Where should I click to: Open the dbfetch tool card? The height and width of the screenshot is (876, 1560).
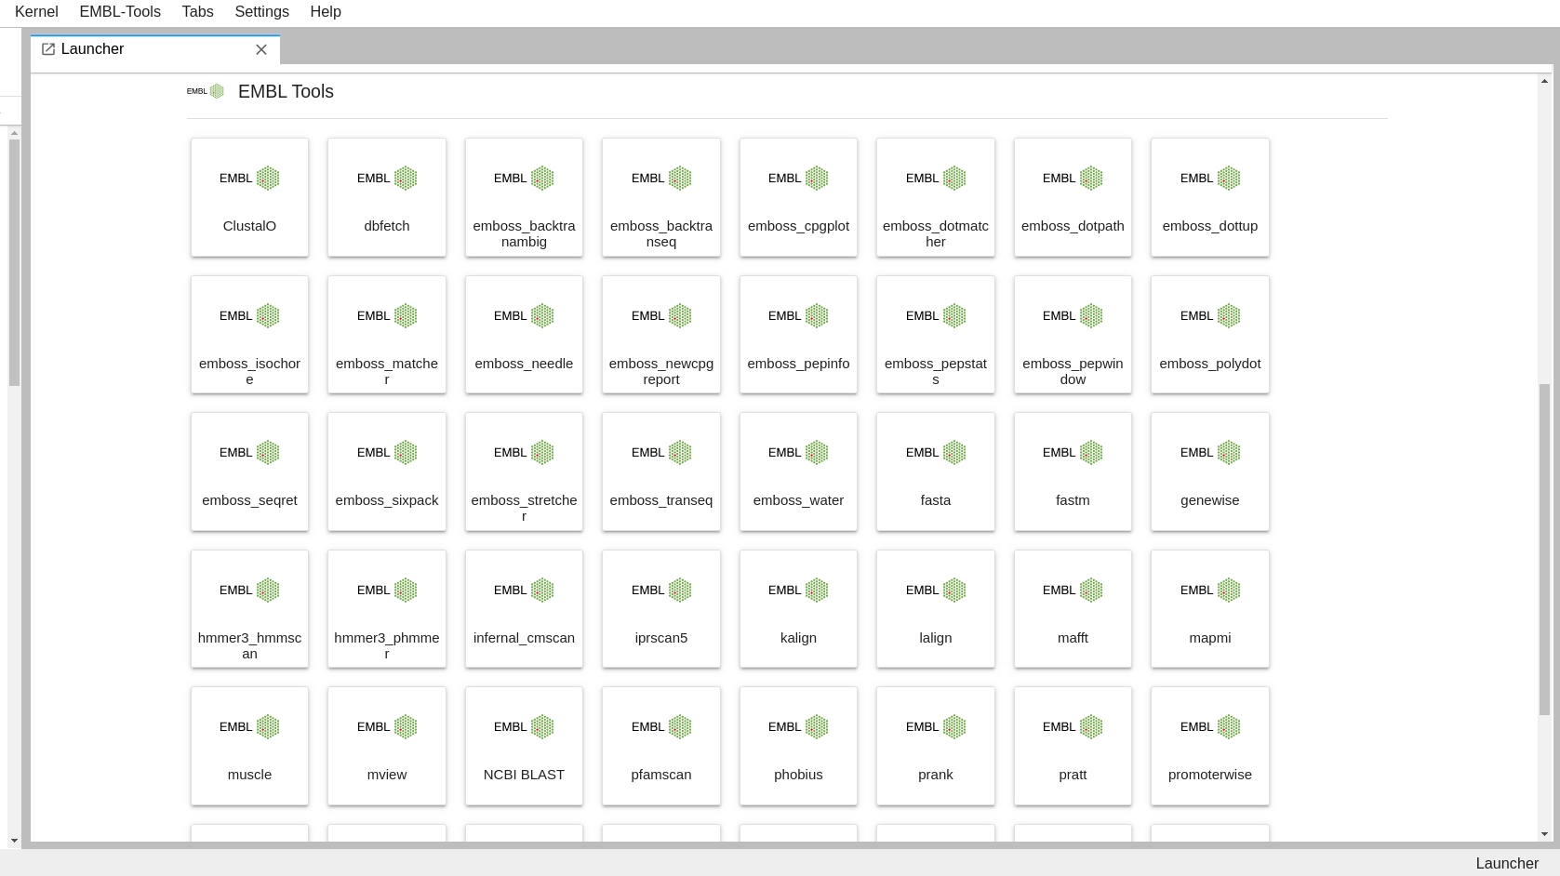click(x=387, y=197)
